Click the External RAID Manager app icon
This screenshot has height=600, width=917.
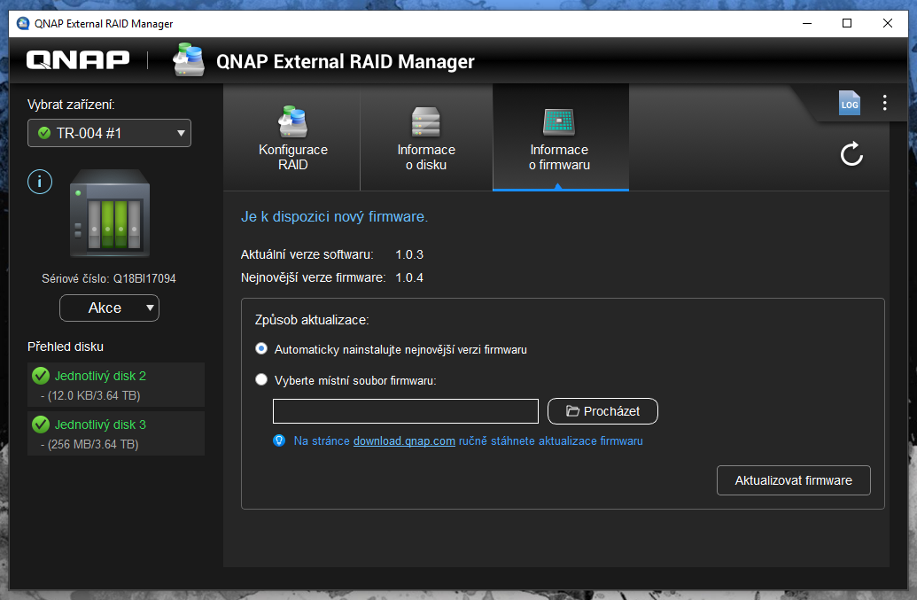pos(189,59)
